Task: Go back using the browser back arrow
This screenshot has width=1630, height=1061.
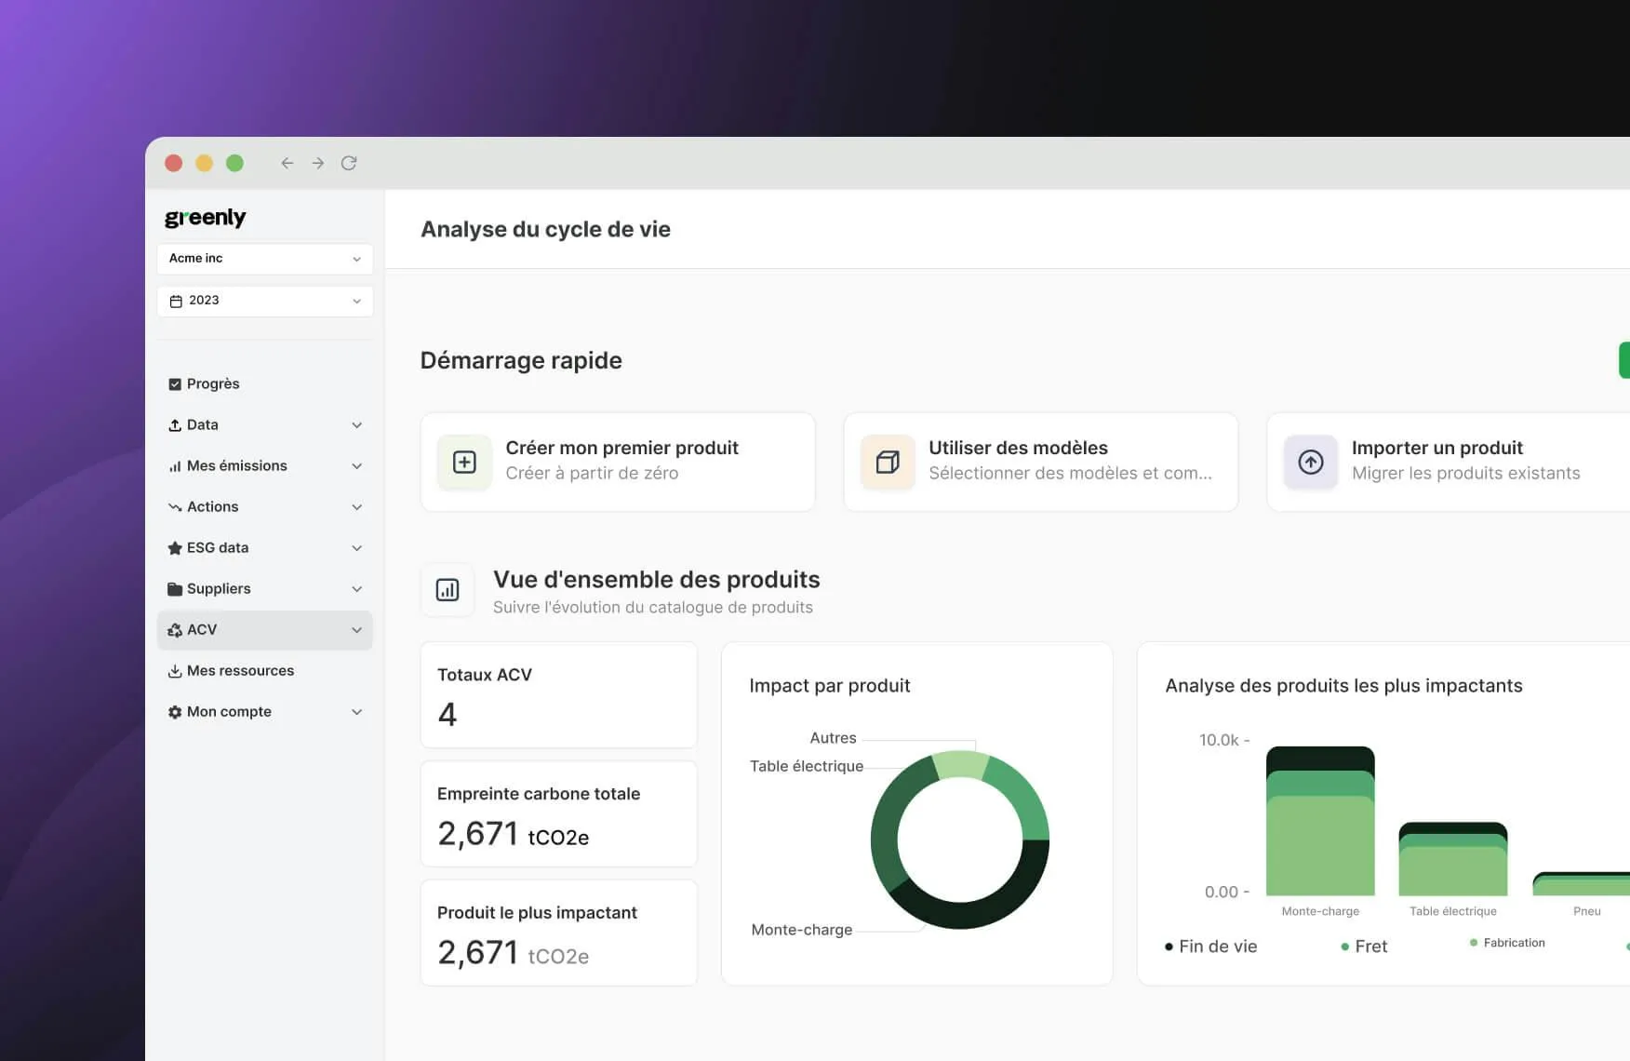Action: [287, 163]
